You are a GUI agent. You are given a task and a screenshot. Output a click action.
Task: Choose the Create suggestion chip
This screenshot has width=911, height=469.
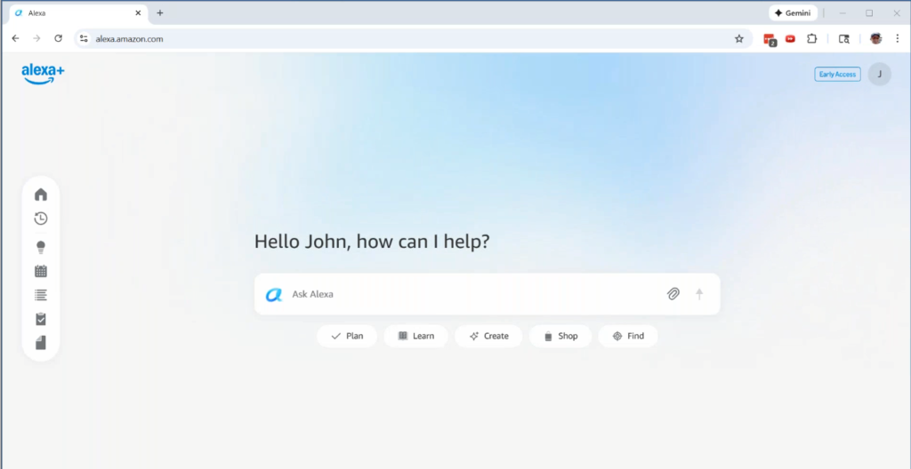(x=488, y=336)
